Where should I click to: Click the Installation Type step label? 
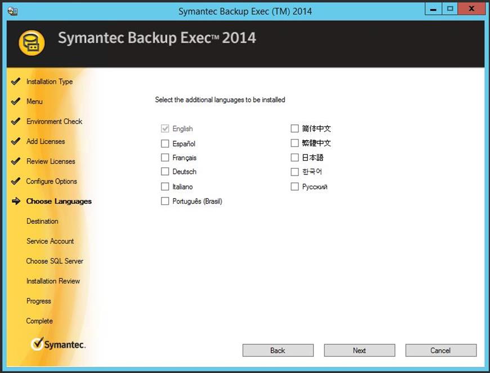click(x=50, y=82)
